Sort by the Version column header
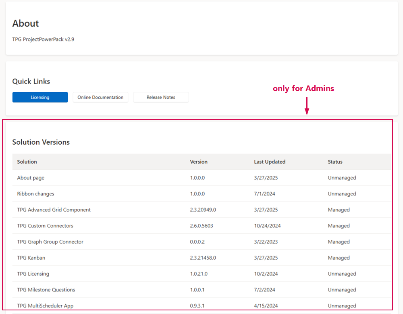 [x=199, y=162]
